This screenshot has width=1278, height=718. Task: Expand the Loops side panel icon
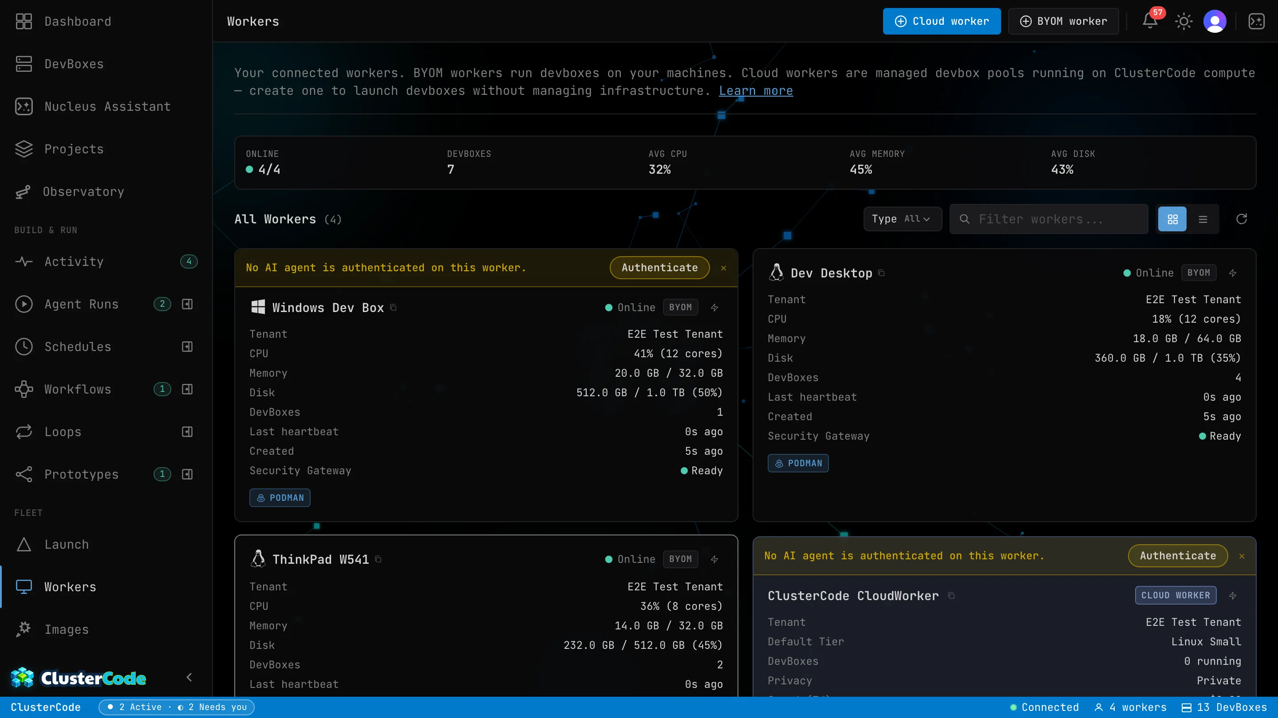coord(187,432)
